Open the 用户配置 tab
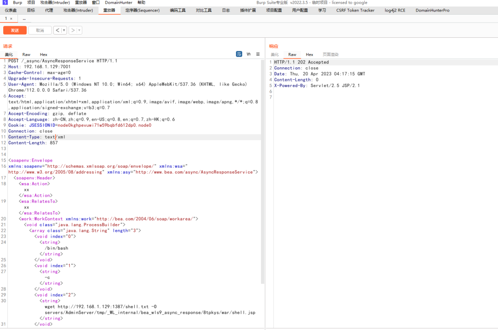The height and width of the screenshot is (330, 498). pos(300,11)
